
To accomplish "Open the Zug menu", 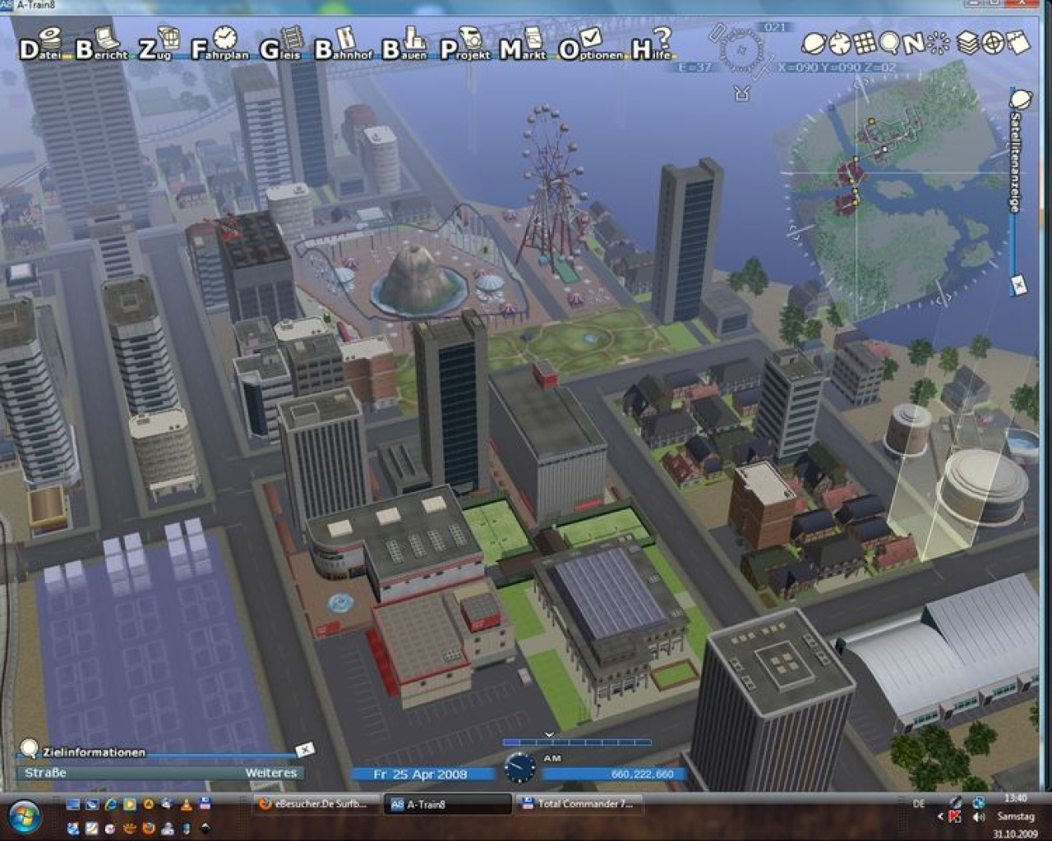I will point(159,45).
